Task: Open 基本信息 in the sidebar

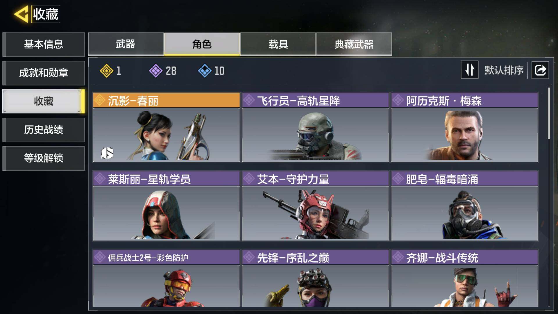Action: click(44, 44)
